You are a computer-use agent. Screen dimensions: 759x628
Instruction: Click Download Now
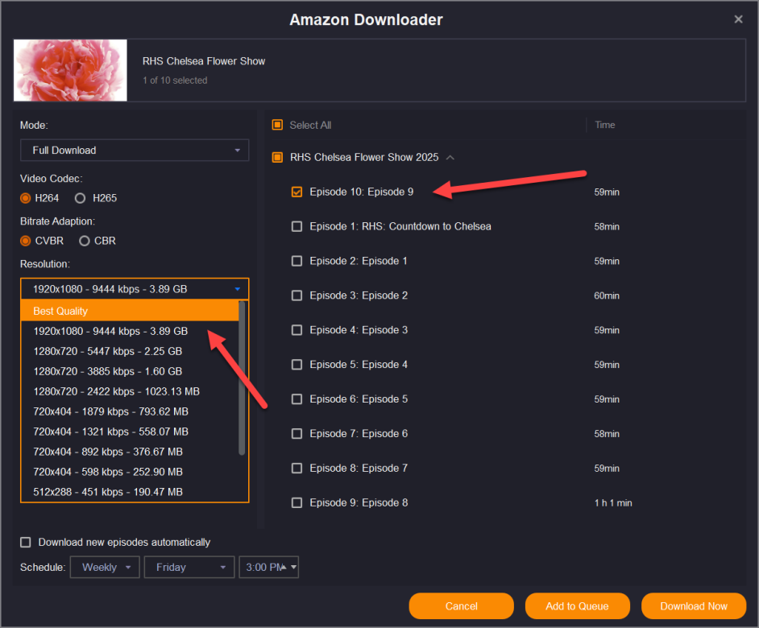pyautogui.click(x=694, y=605)
